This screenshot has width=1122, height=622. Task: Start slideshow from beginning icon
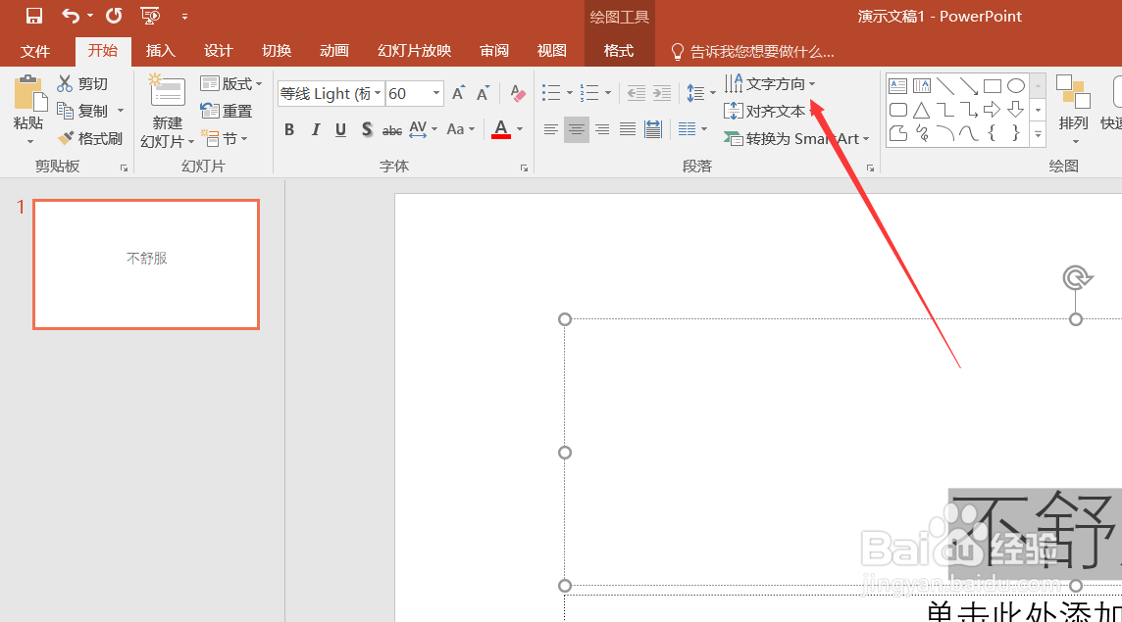[150, 16]
